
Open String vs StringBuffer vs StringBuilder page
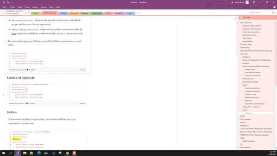pyautogui.click(x=257, y=60)
